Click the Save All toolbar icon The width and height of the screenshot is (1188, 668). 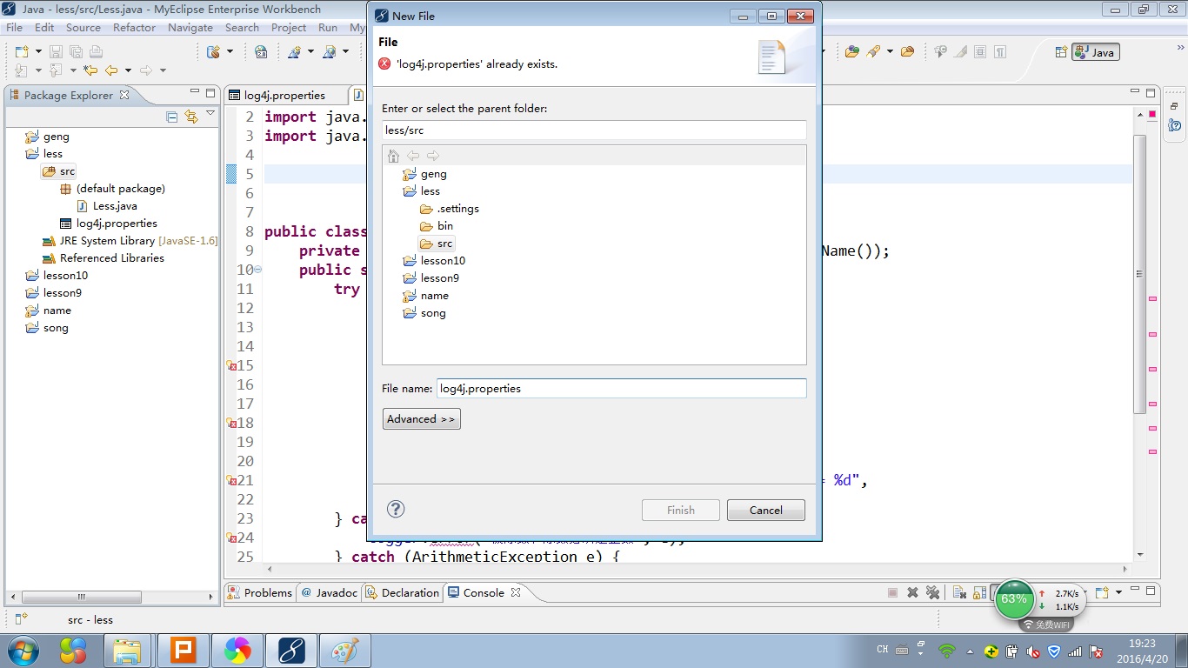coord(76,51)
